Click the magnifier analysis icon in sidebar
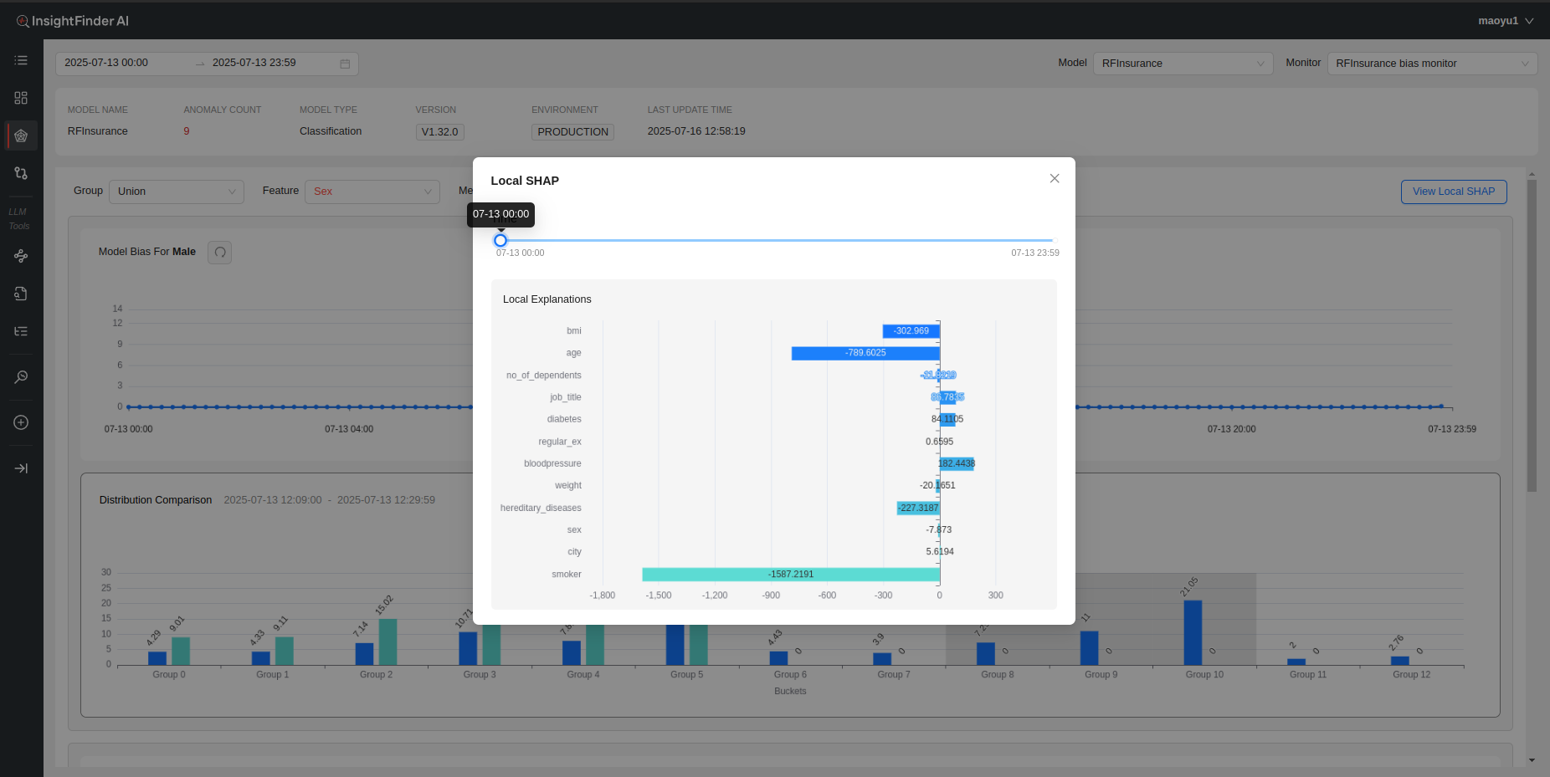This screenshot has width=1550, height=777. tap(21, 377)
